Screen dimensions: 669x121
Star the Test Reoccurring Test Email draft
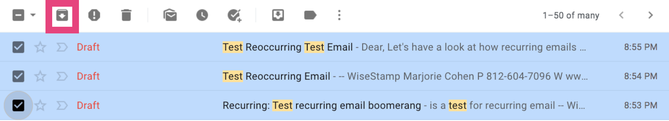click(40, 47)
